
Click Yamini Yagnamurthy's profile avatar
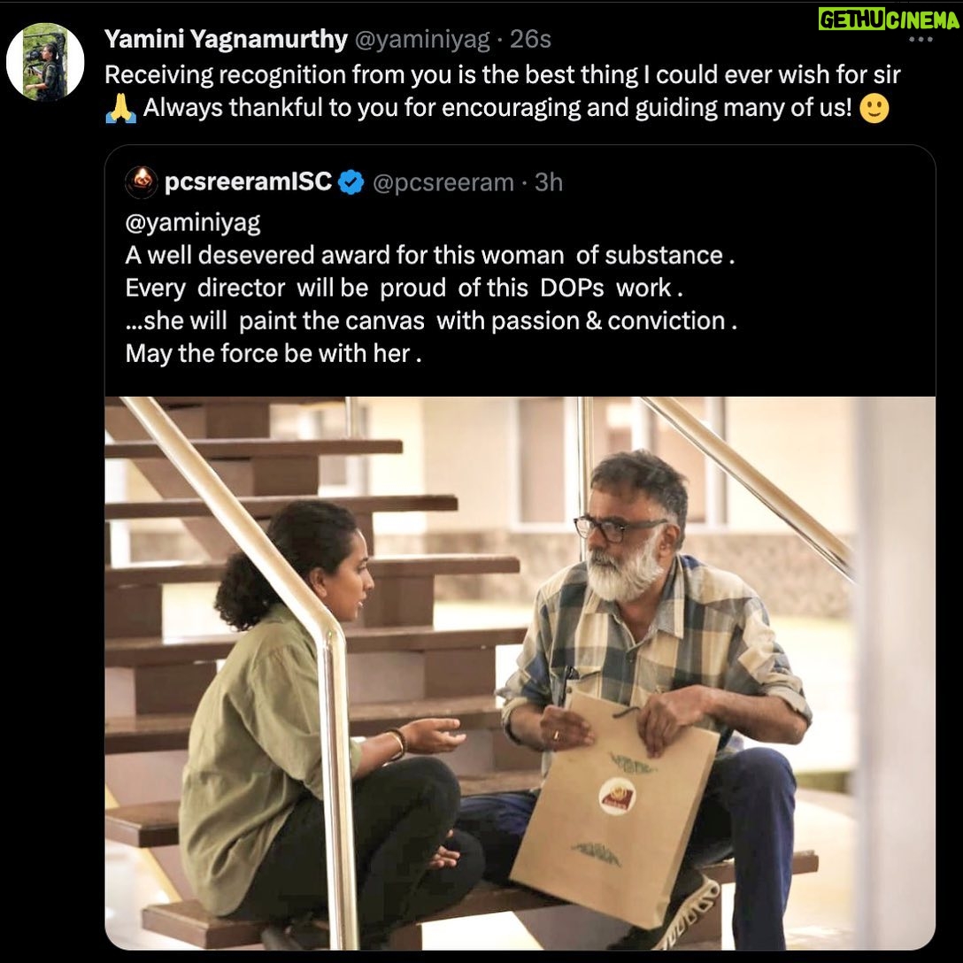coord(44,62)
